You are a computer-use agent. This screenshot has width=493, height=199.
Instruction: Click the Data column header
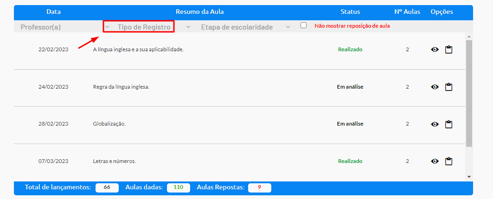point(53,12)
